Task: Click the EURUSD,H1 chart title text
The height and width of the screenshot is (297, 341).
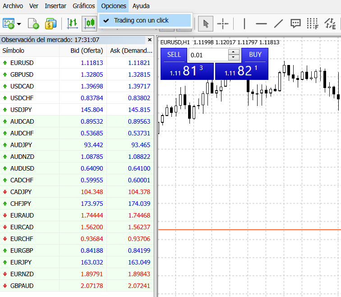Action: tap(175, 42)
